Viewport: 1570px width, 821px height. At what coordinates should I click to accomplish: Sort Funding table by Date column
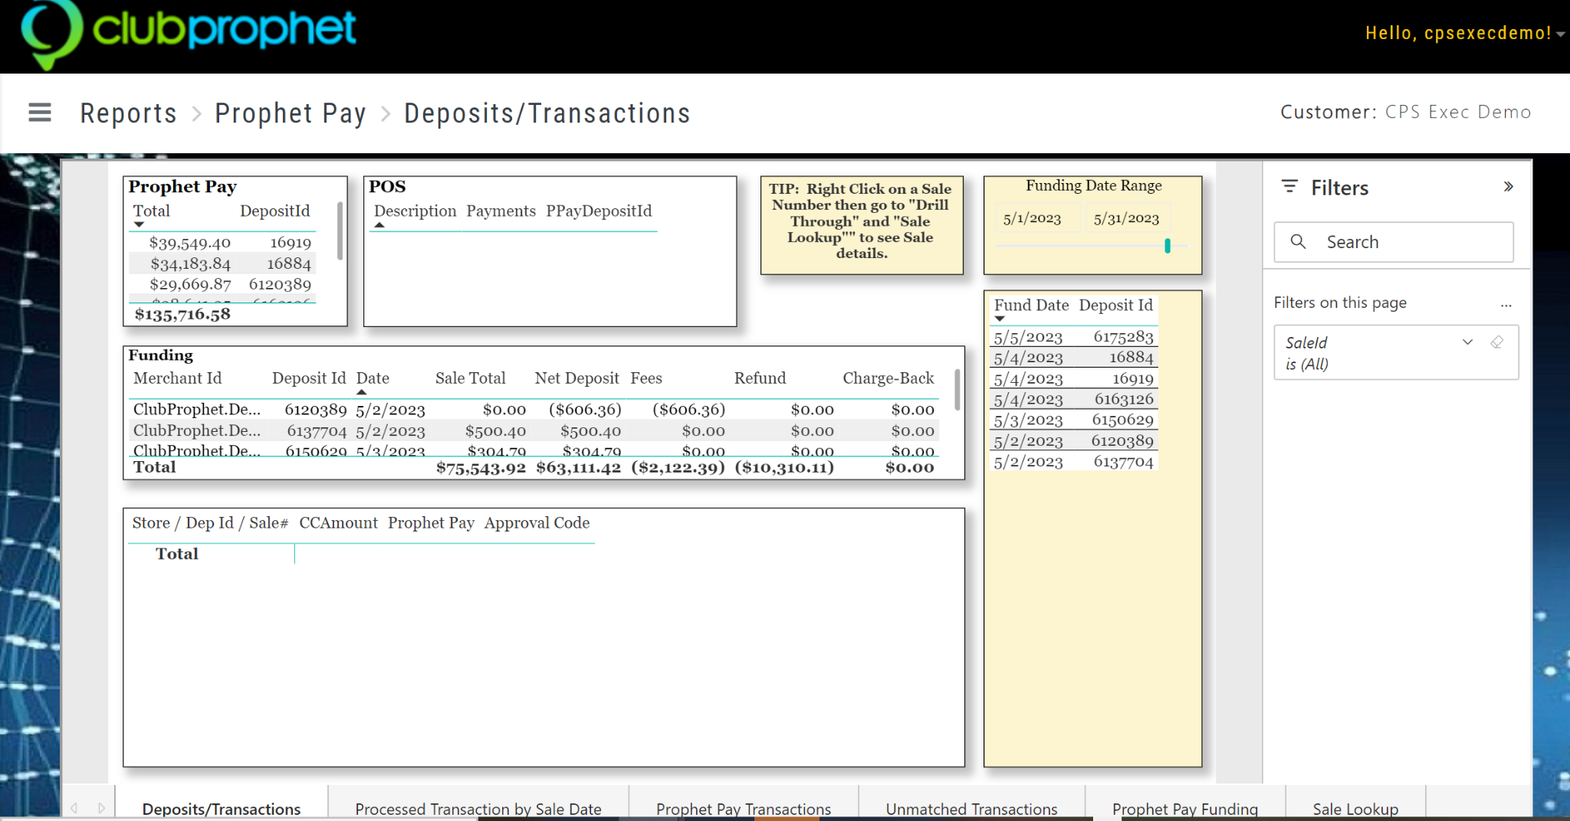(373, 378)
